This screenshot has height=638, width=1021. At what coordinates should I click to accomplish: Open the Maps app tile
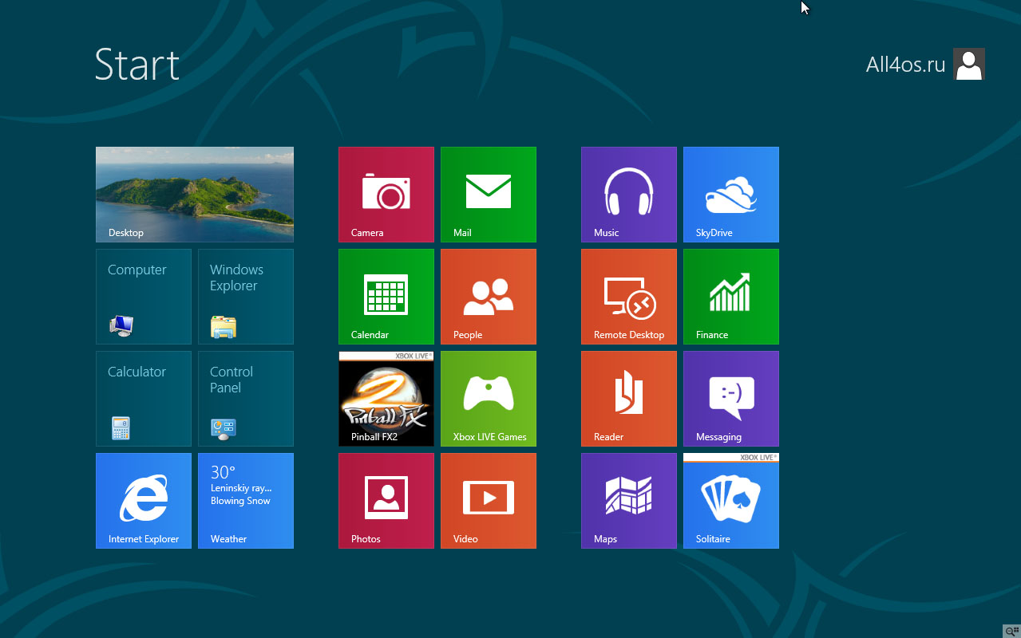(x=629, y=501)
